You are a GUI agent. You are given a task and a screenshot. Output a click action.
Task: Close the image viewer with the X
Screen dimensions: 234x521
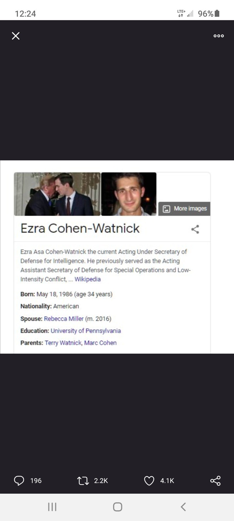[16, 36]
